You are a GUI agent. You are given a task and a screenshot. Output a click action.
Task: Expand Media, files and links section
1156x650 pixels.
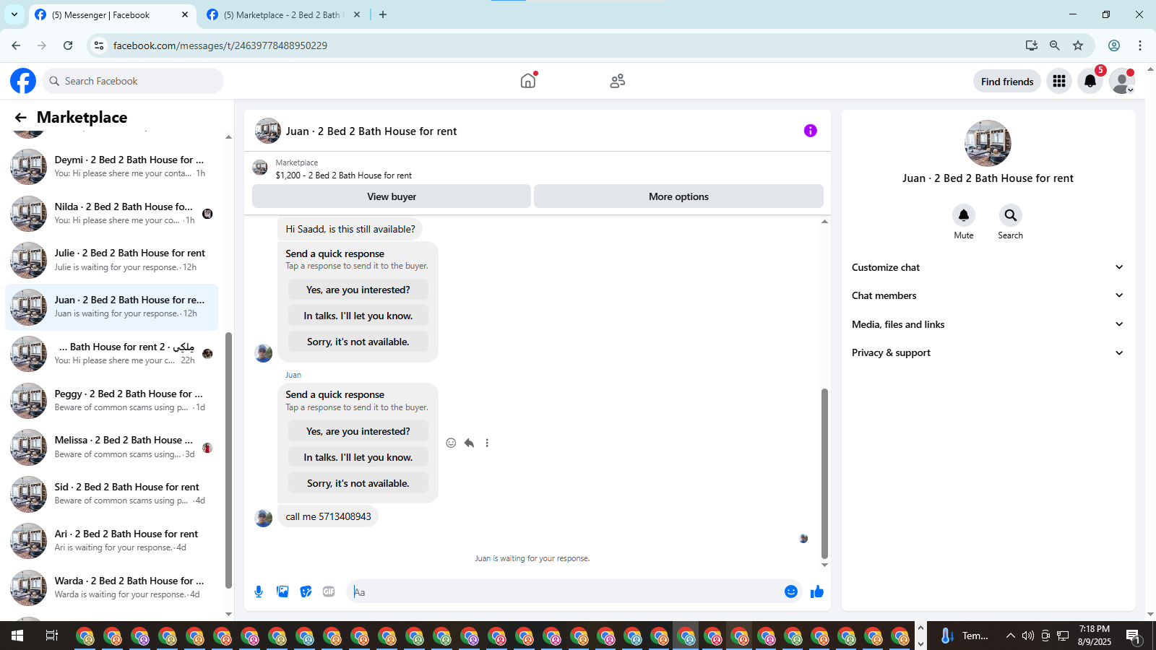pos(988,324)
